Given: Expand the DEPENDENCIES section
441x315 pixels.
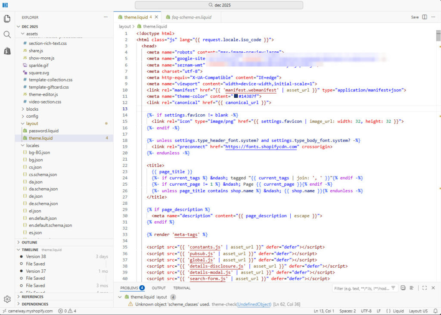Looking at the screenshot, I should coord(35,304).
